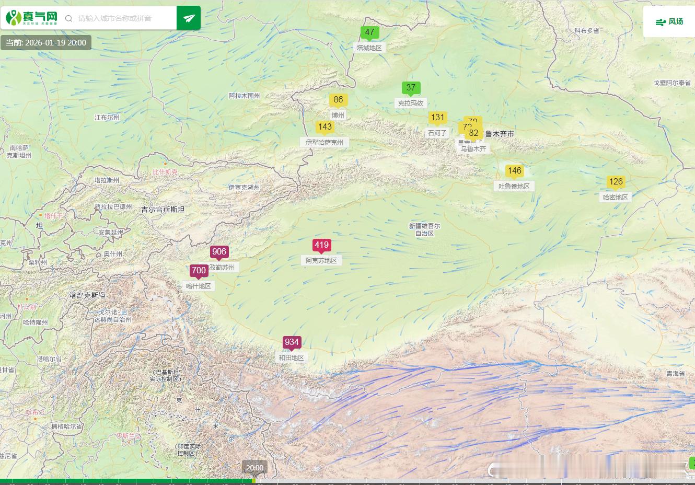Click the 20:00 timeline tooltip
The height and width of the screenshot is (485, 695).
click(254, 468)
